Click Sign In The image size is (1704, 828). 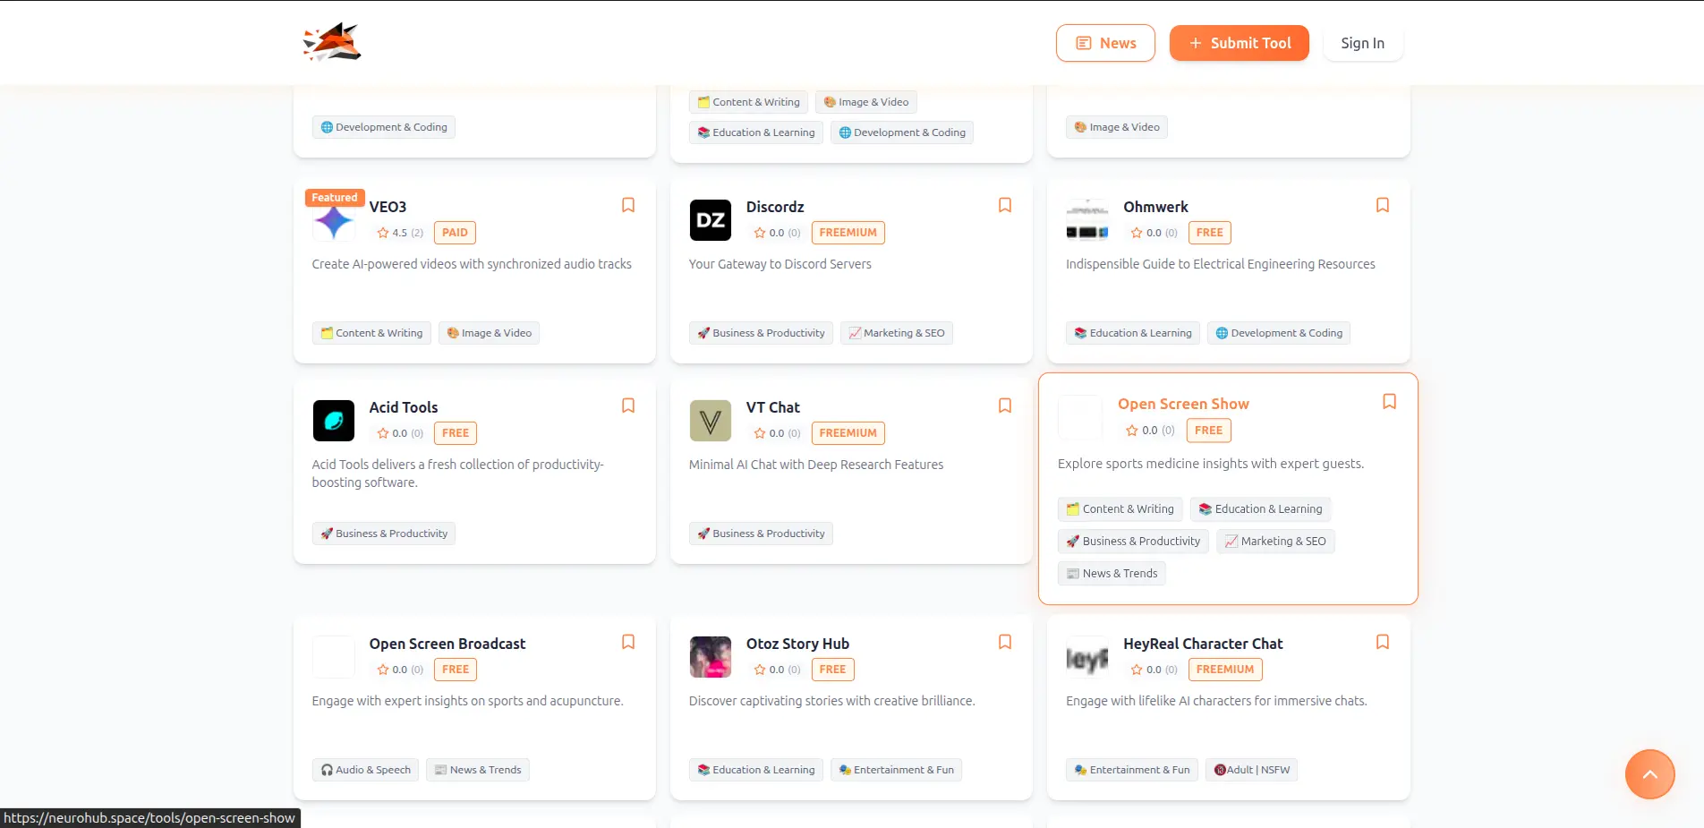[1362, 43]
